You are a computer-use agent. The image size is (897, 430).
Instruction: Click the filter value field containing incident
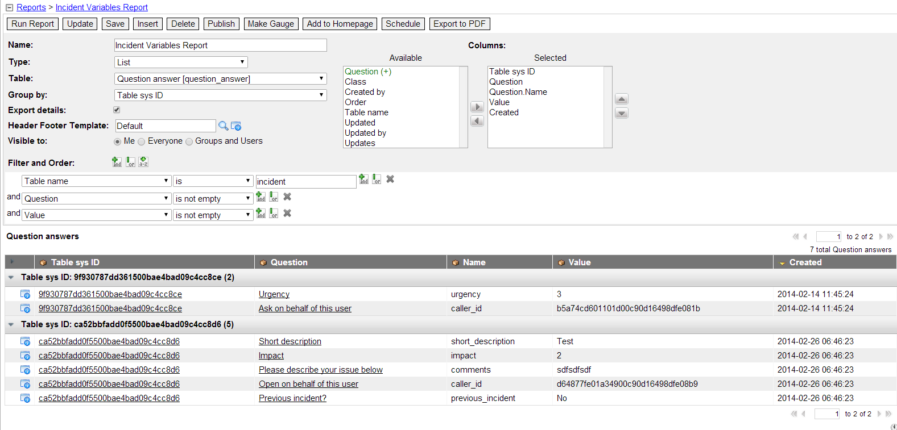pos(306,182)
